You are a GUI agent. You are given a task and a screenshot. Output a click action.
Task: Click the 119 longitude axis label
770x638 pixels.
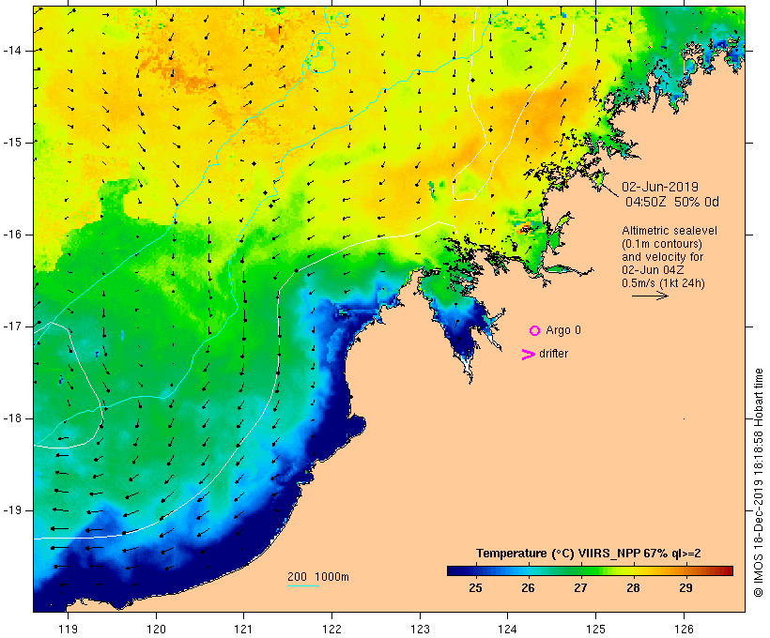(68, 629)
